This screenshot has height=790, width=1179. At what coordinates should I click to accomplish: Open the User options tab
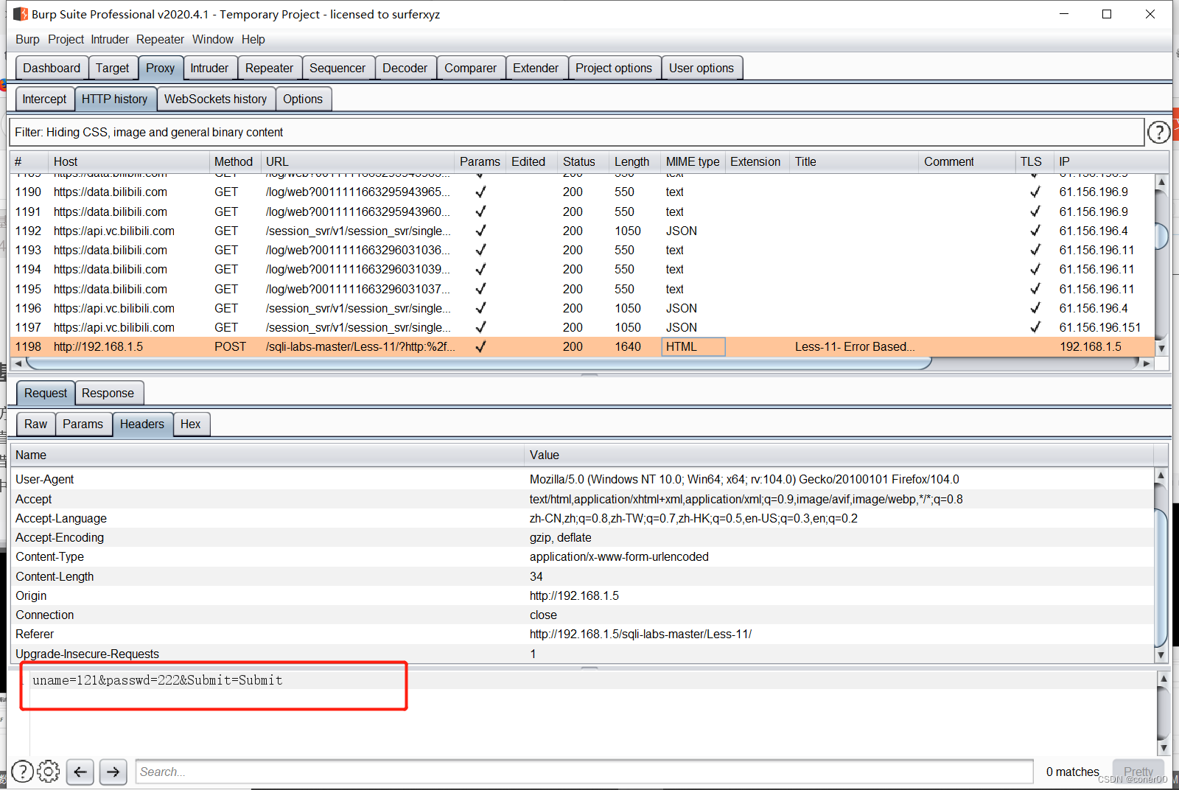[702, 68]
